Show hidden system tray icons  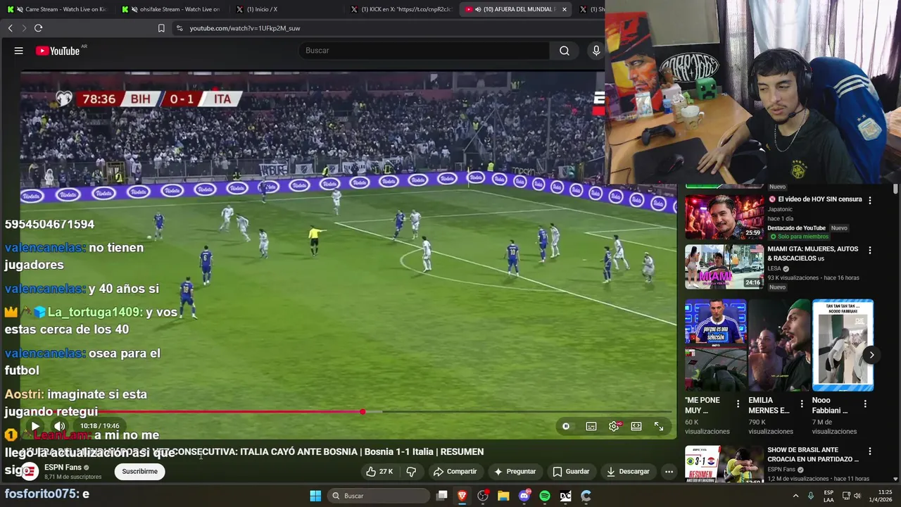[796, 496]
